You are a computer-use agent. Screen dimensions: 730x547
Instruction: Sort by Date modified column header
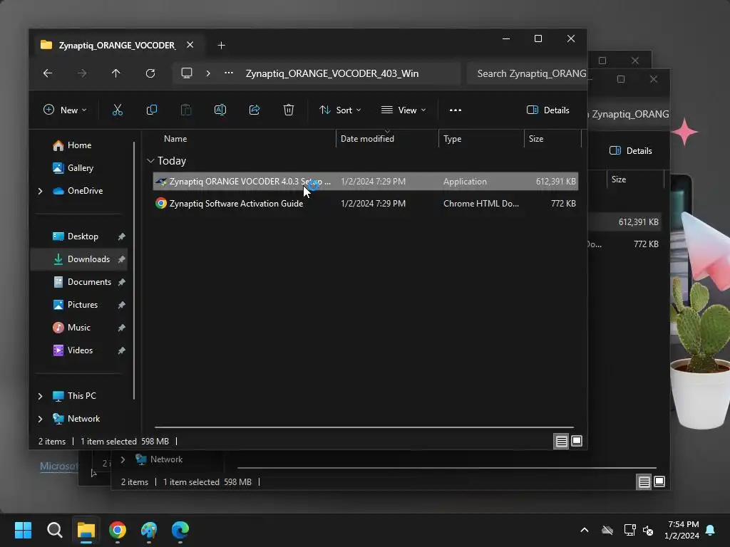click(x=367, y=139)
